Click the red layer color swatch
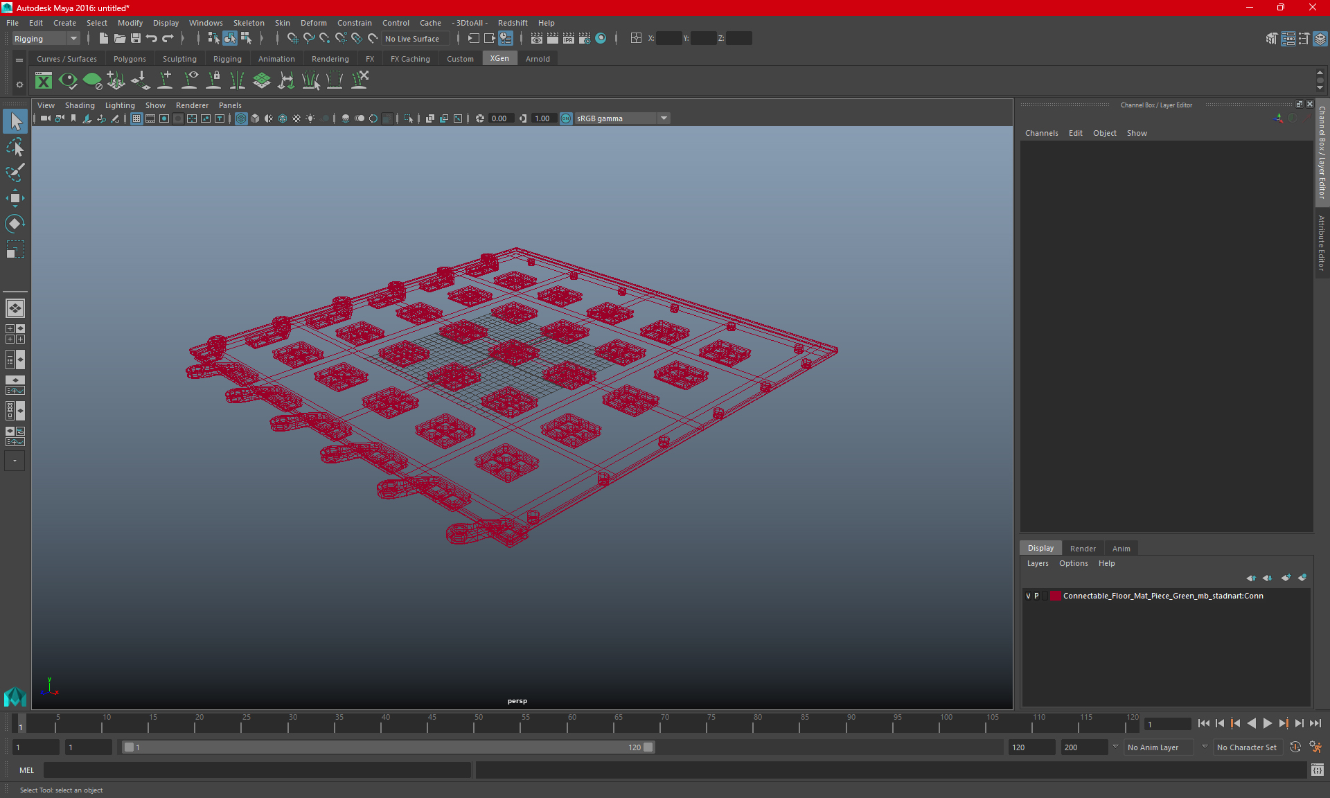Viewport: 1330px width, 798px height. tap(1055, 596)
